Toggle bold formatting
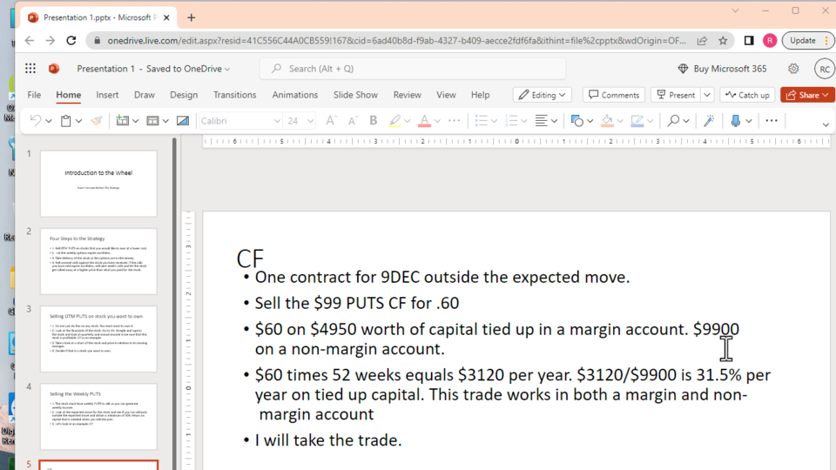This screenshot has height=470, width=836. pos(374,121)
